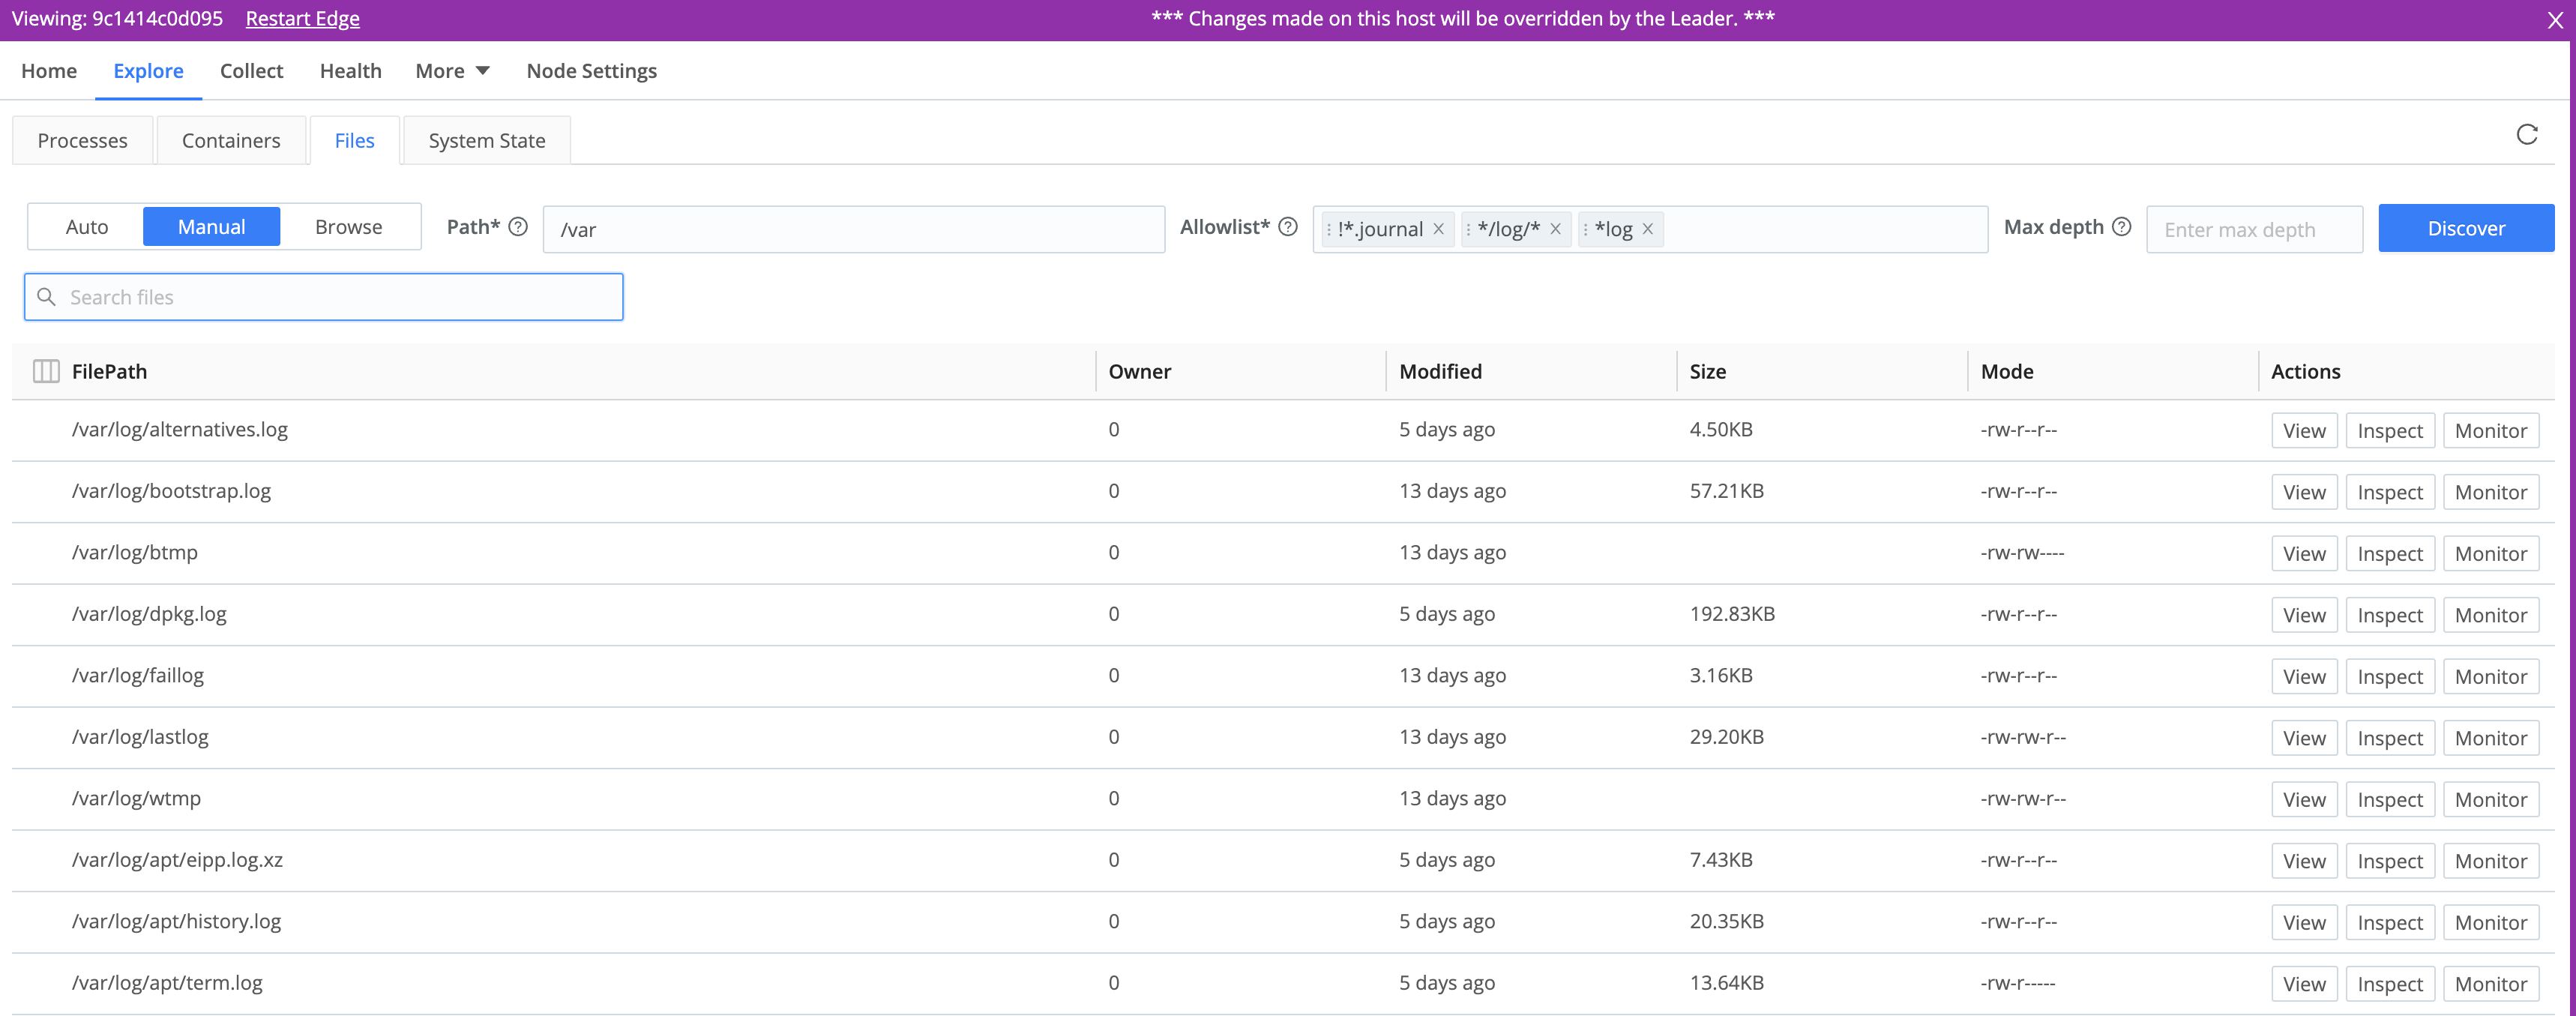The height and width of the screenshot is (1016, 2576).
Task: Click the search magnifier icon
Action: (x=46, y=297)
